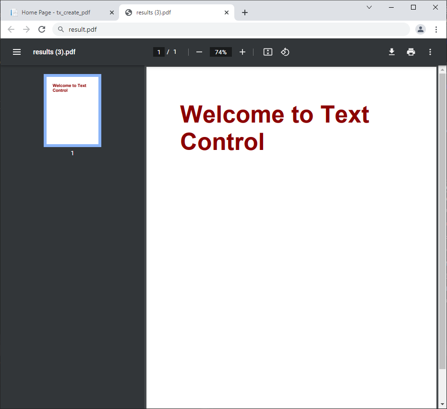447x409 pixels.
Task: Click the search icon in address bar
Action: tap(60, 29)
